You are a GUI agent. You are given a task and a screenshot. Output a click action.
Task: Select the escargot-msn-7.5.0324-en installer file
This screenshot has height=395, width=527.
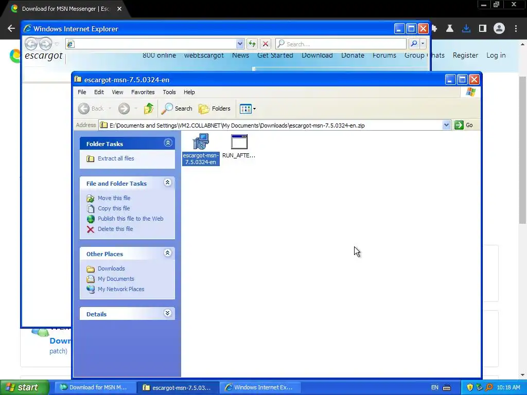click(x=201, y=149)
